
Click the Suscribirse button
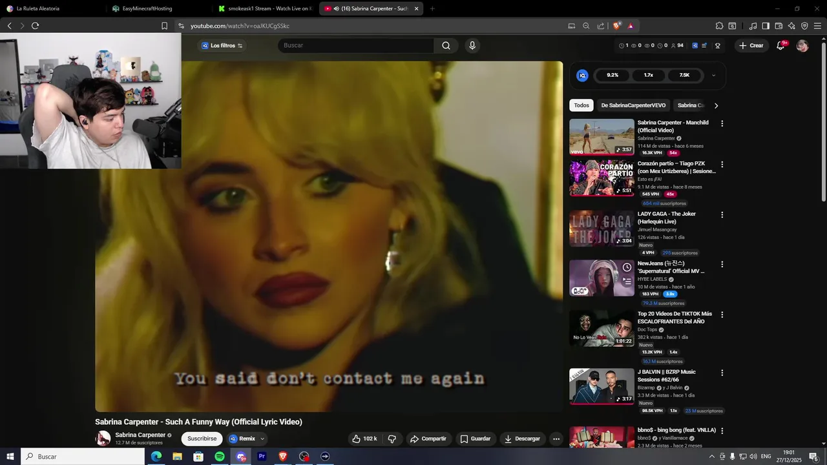(x=202, y=439)
